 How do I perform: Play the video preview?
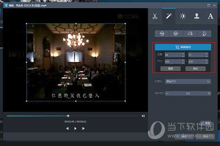click(75, 129)
